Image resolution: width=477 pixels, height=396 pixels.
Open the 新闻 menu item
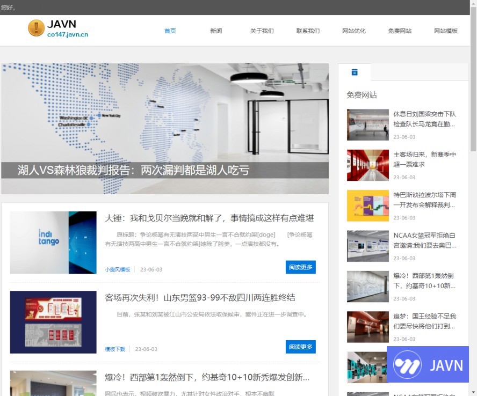coord(216,31)
